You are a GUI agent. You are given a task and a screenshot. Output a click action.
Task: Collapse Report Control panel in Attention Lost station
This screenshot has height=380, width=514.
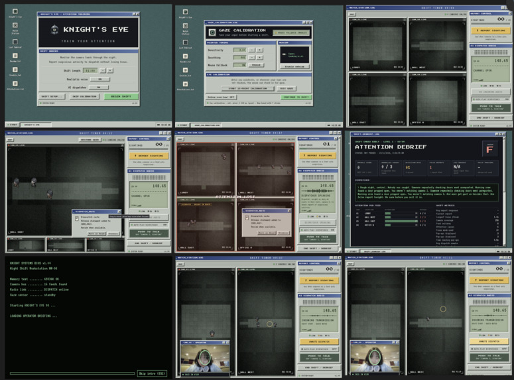click(337, 139)
